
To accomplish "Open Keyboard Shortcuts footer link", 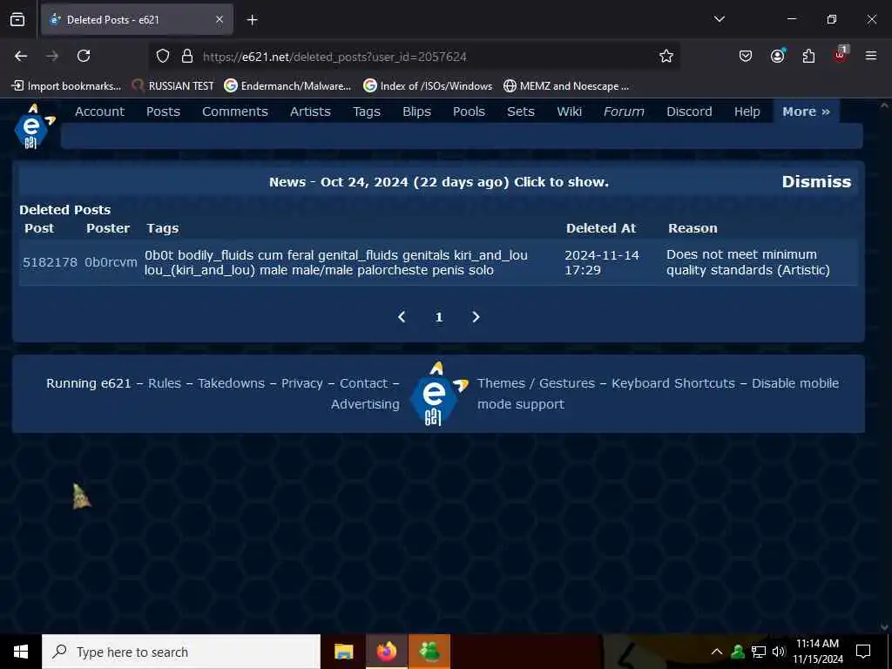I will click(673, 383).
